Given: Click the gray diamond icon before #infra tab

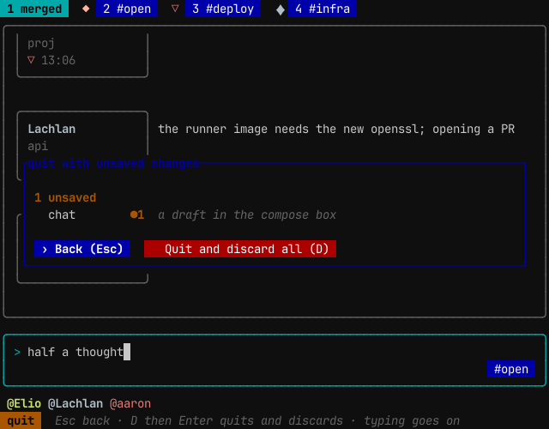Looking at the screenshot, I should point(281,9).
